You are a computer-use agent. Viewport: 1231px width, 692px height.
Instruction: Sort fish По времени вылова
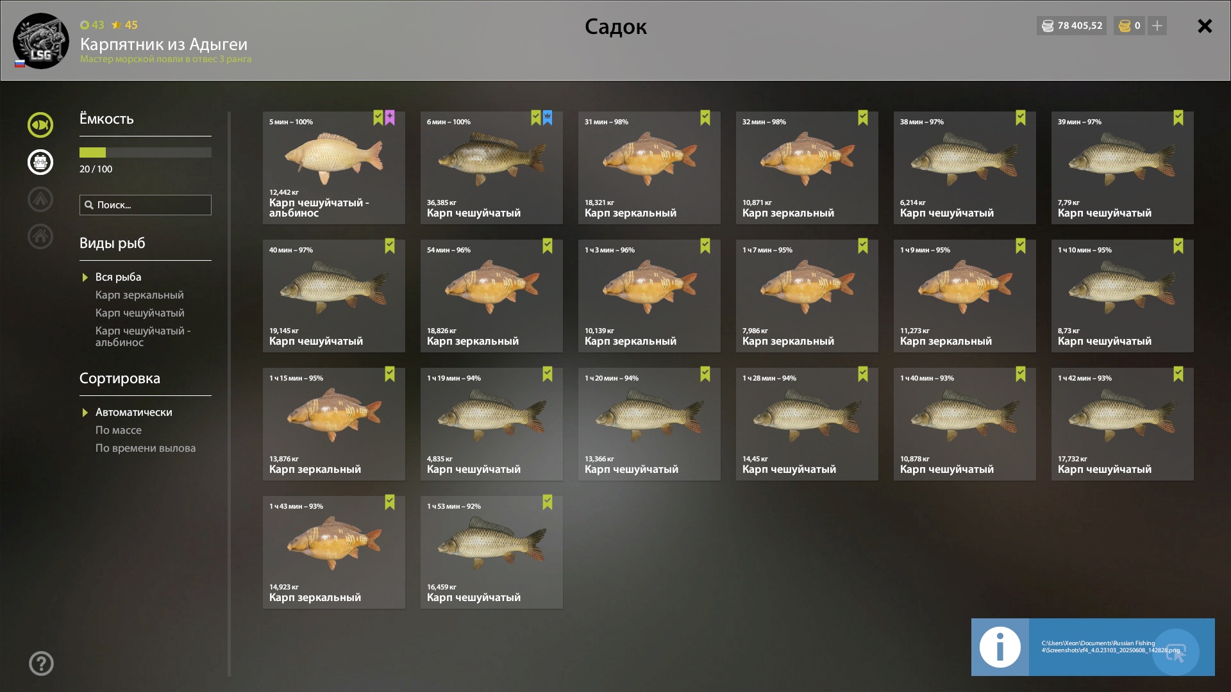(x=146, y=448)
